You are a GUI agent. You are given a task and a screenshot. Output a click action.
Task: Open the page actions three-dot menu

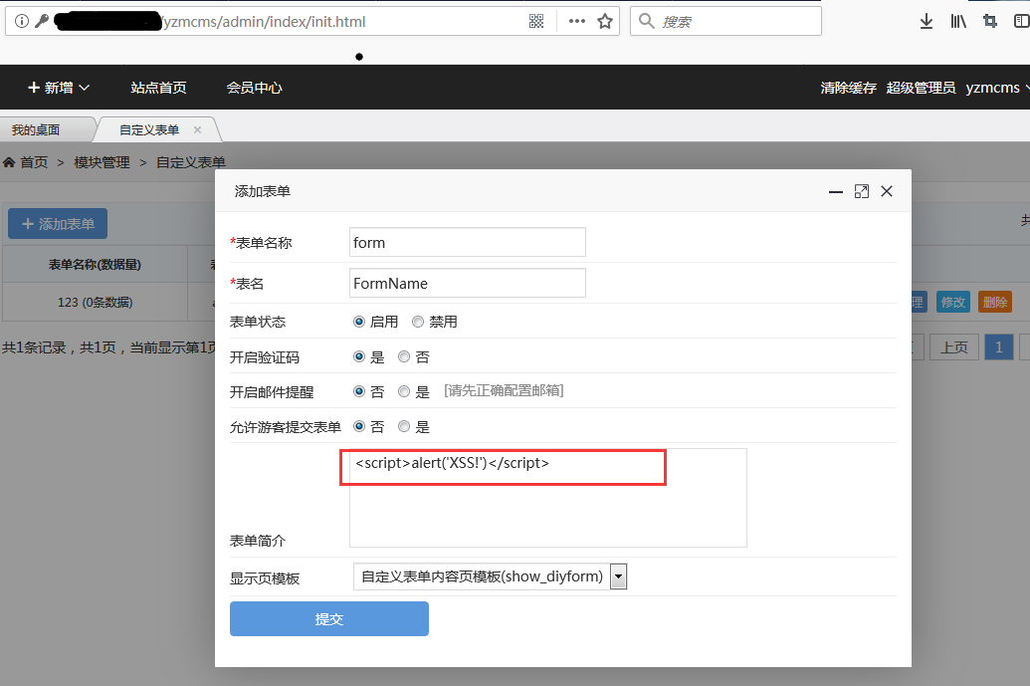coord(577,21)
